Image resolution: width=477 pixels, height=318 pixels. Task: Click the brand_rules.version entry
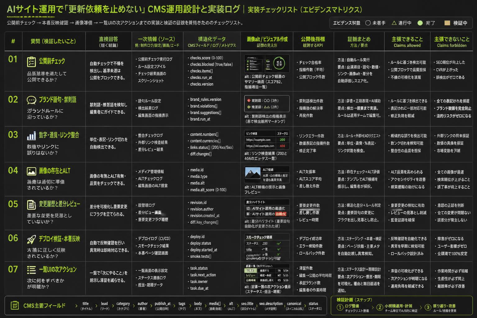click(206, 99)
